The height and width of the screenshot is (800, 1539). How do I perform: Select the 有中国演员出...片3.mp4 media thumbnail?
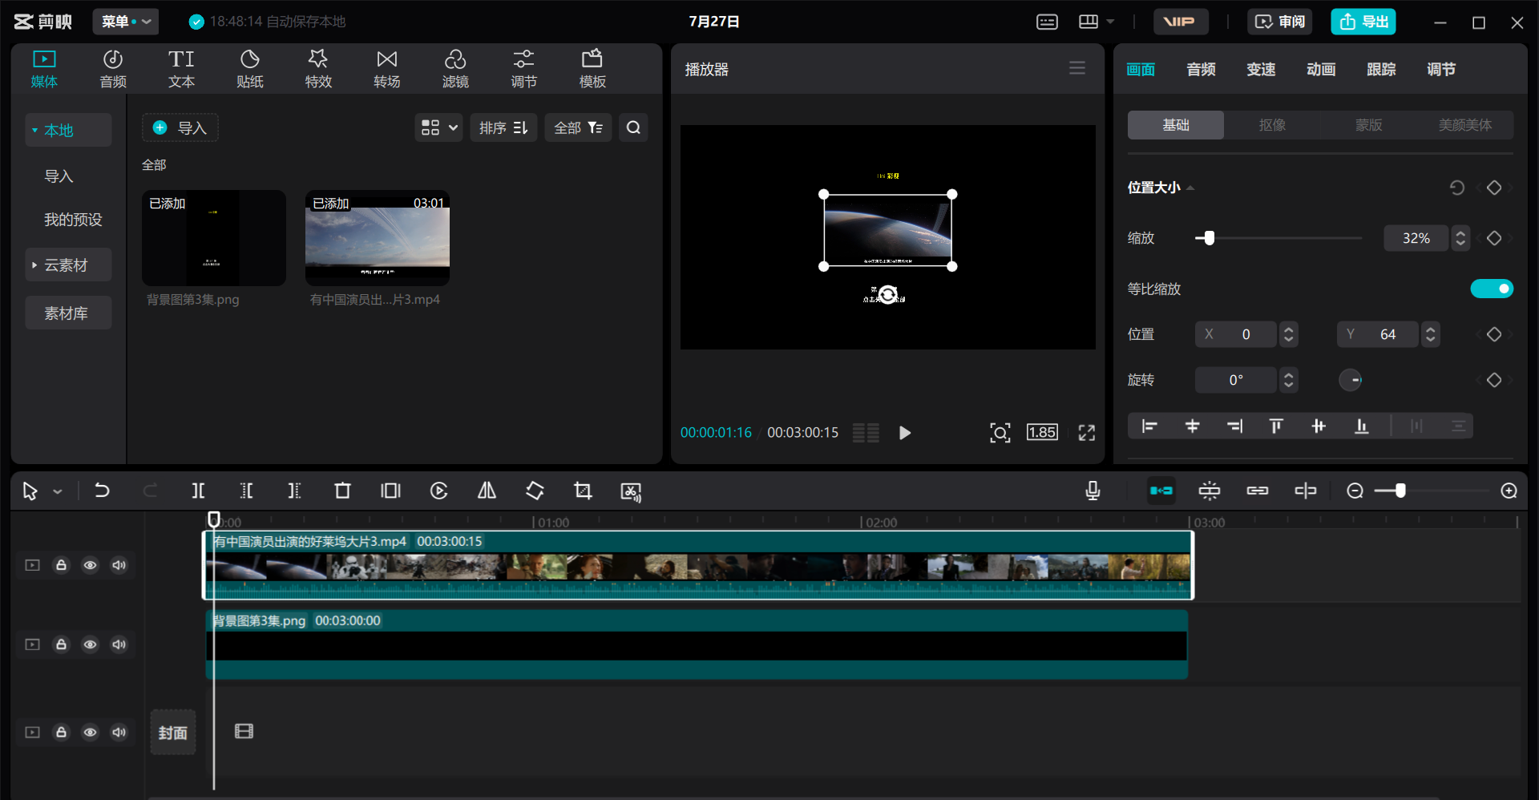(x=378, y=238)
